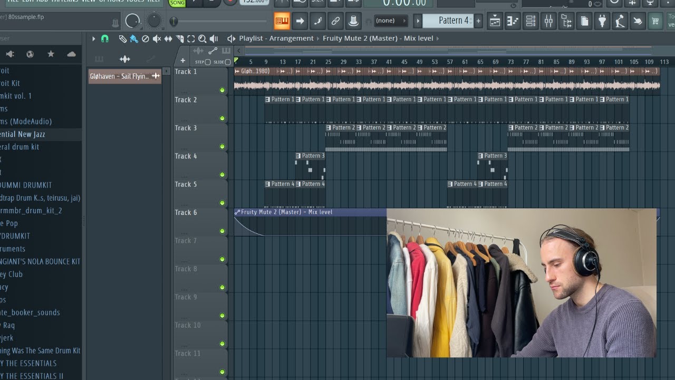Mute Track 6 with its green dot
The width and height of the screenshot is (675, 380).
pos(222,231)
